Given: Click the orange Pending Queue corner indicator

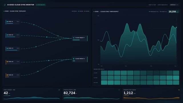Looking at the screenshot, I should 179,90.
